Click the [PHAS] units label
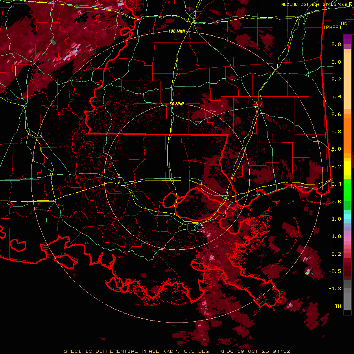 (332, 27)
